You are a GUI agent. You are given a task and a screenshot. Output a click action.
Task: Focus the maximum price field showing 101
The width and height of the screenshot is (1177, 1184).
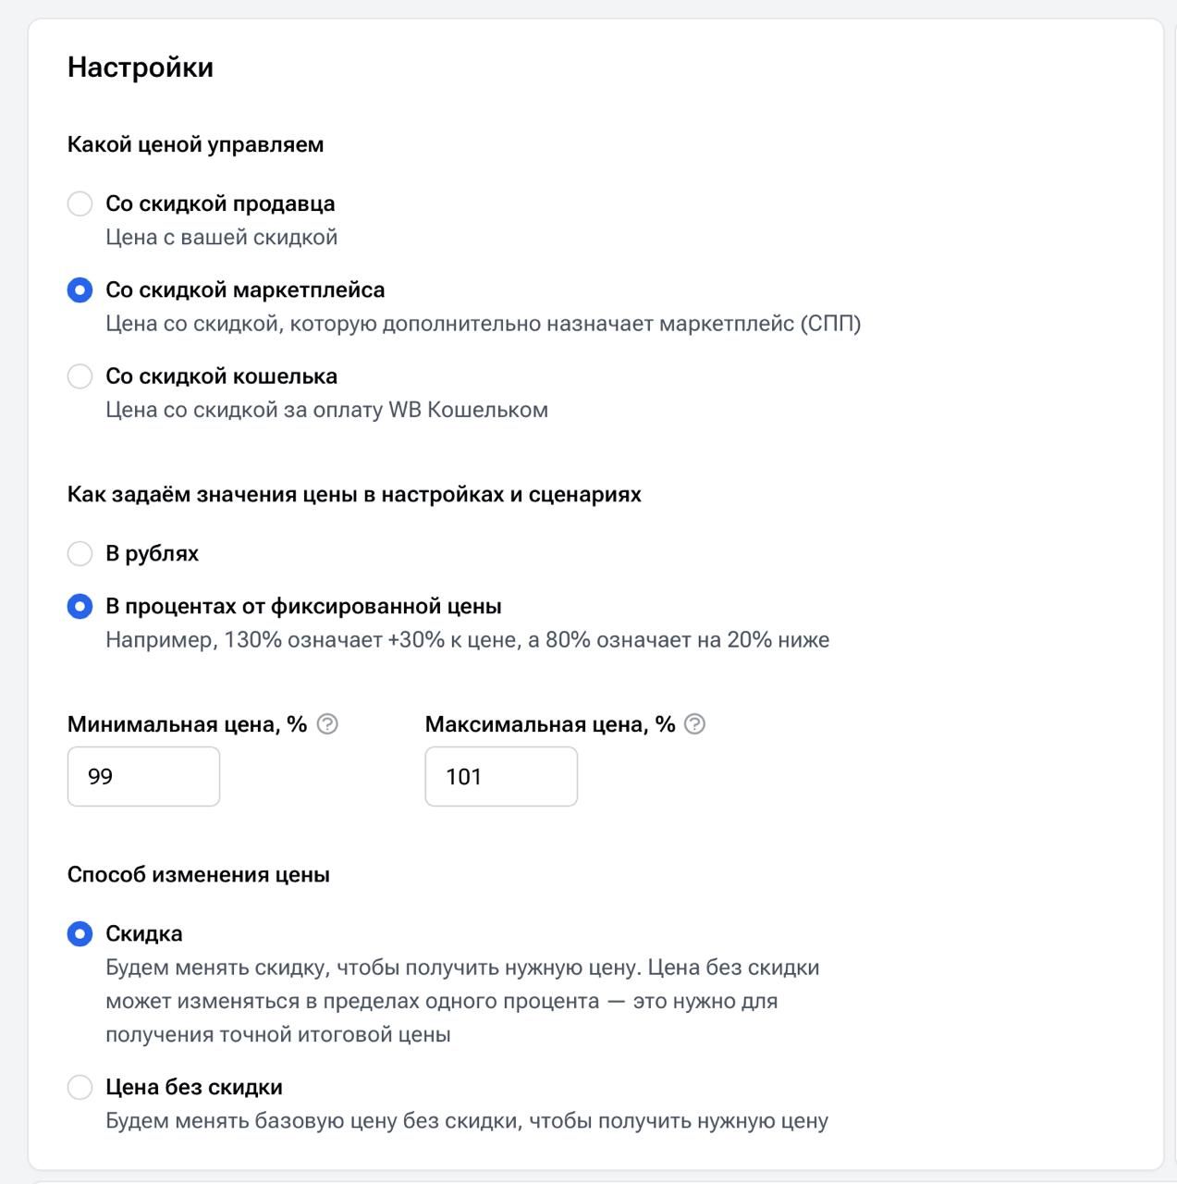coord(501,777)
